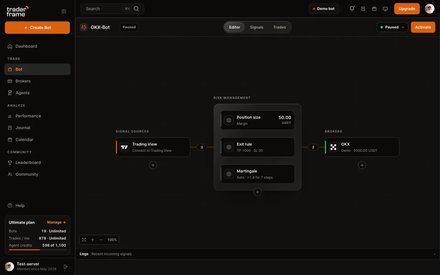Click the OKX broker logo icon
The width and height of the screenshot is (440, 275).
pyautogui.click(x=333, y=147)
